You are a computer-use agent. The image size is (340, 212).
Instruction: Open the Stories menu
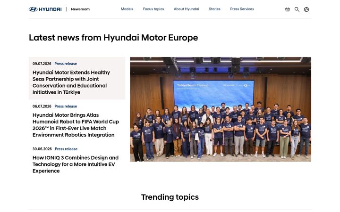214,9
